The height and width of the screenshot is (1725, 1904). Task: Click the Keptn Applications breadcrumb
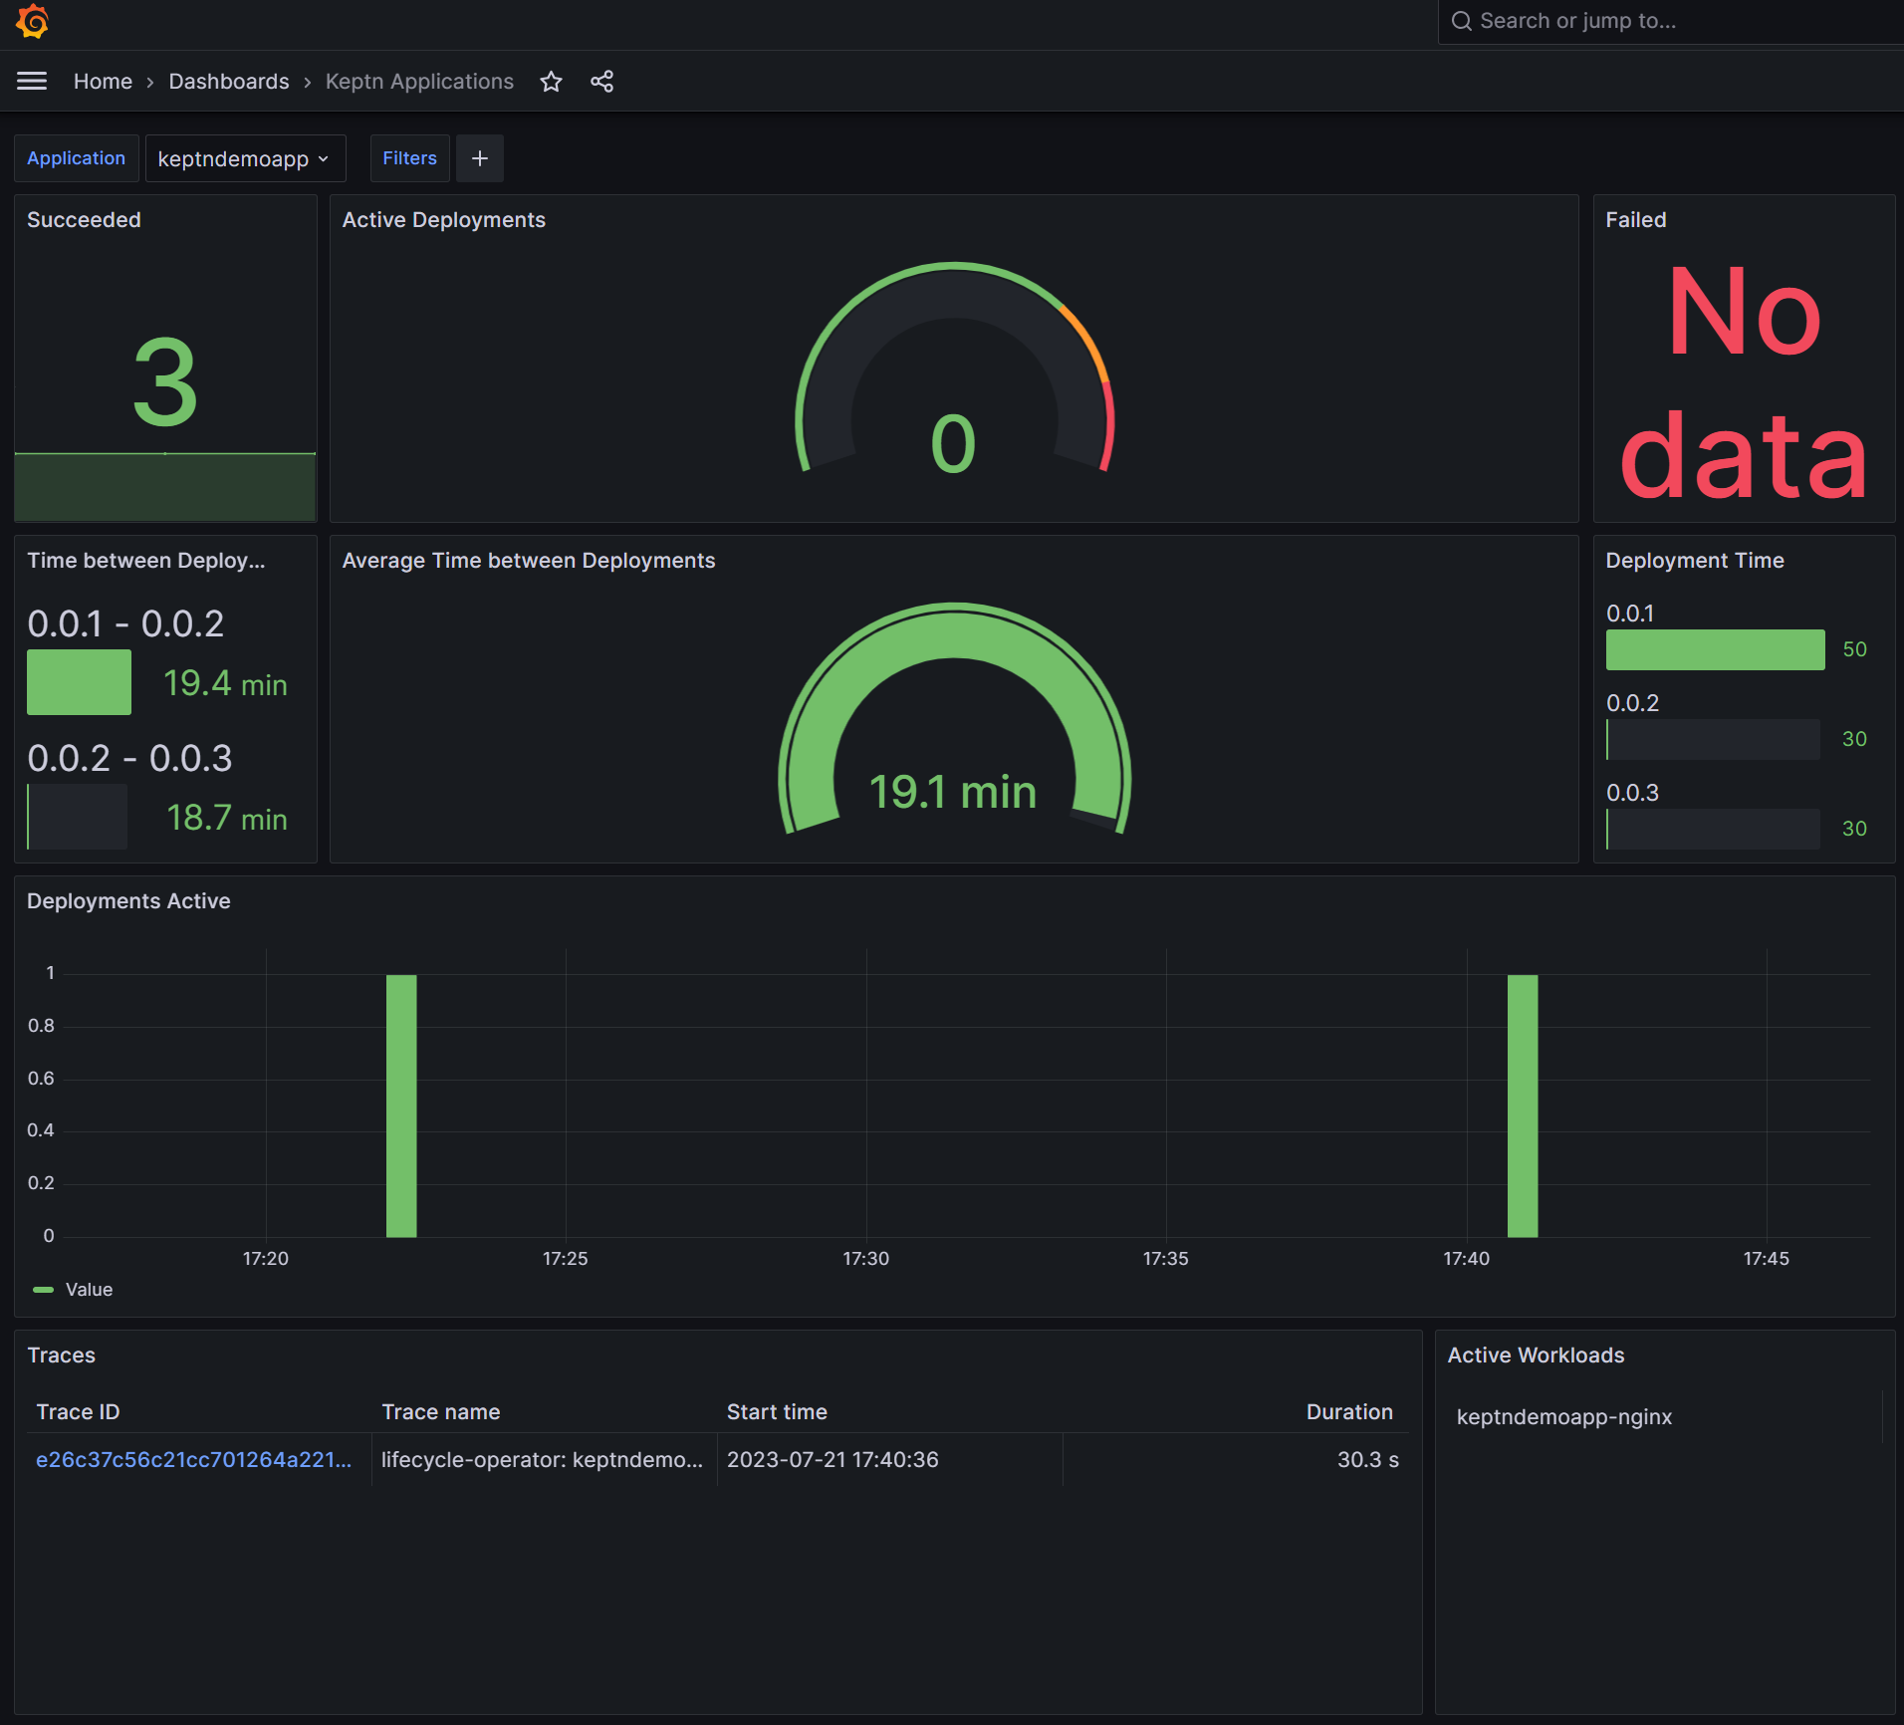click(x=418, y=81)
